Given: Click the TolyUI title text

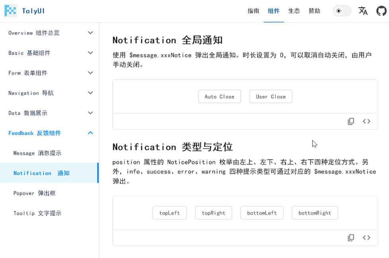Looking at the screenshot, I should pos(33,11).
